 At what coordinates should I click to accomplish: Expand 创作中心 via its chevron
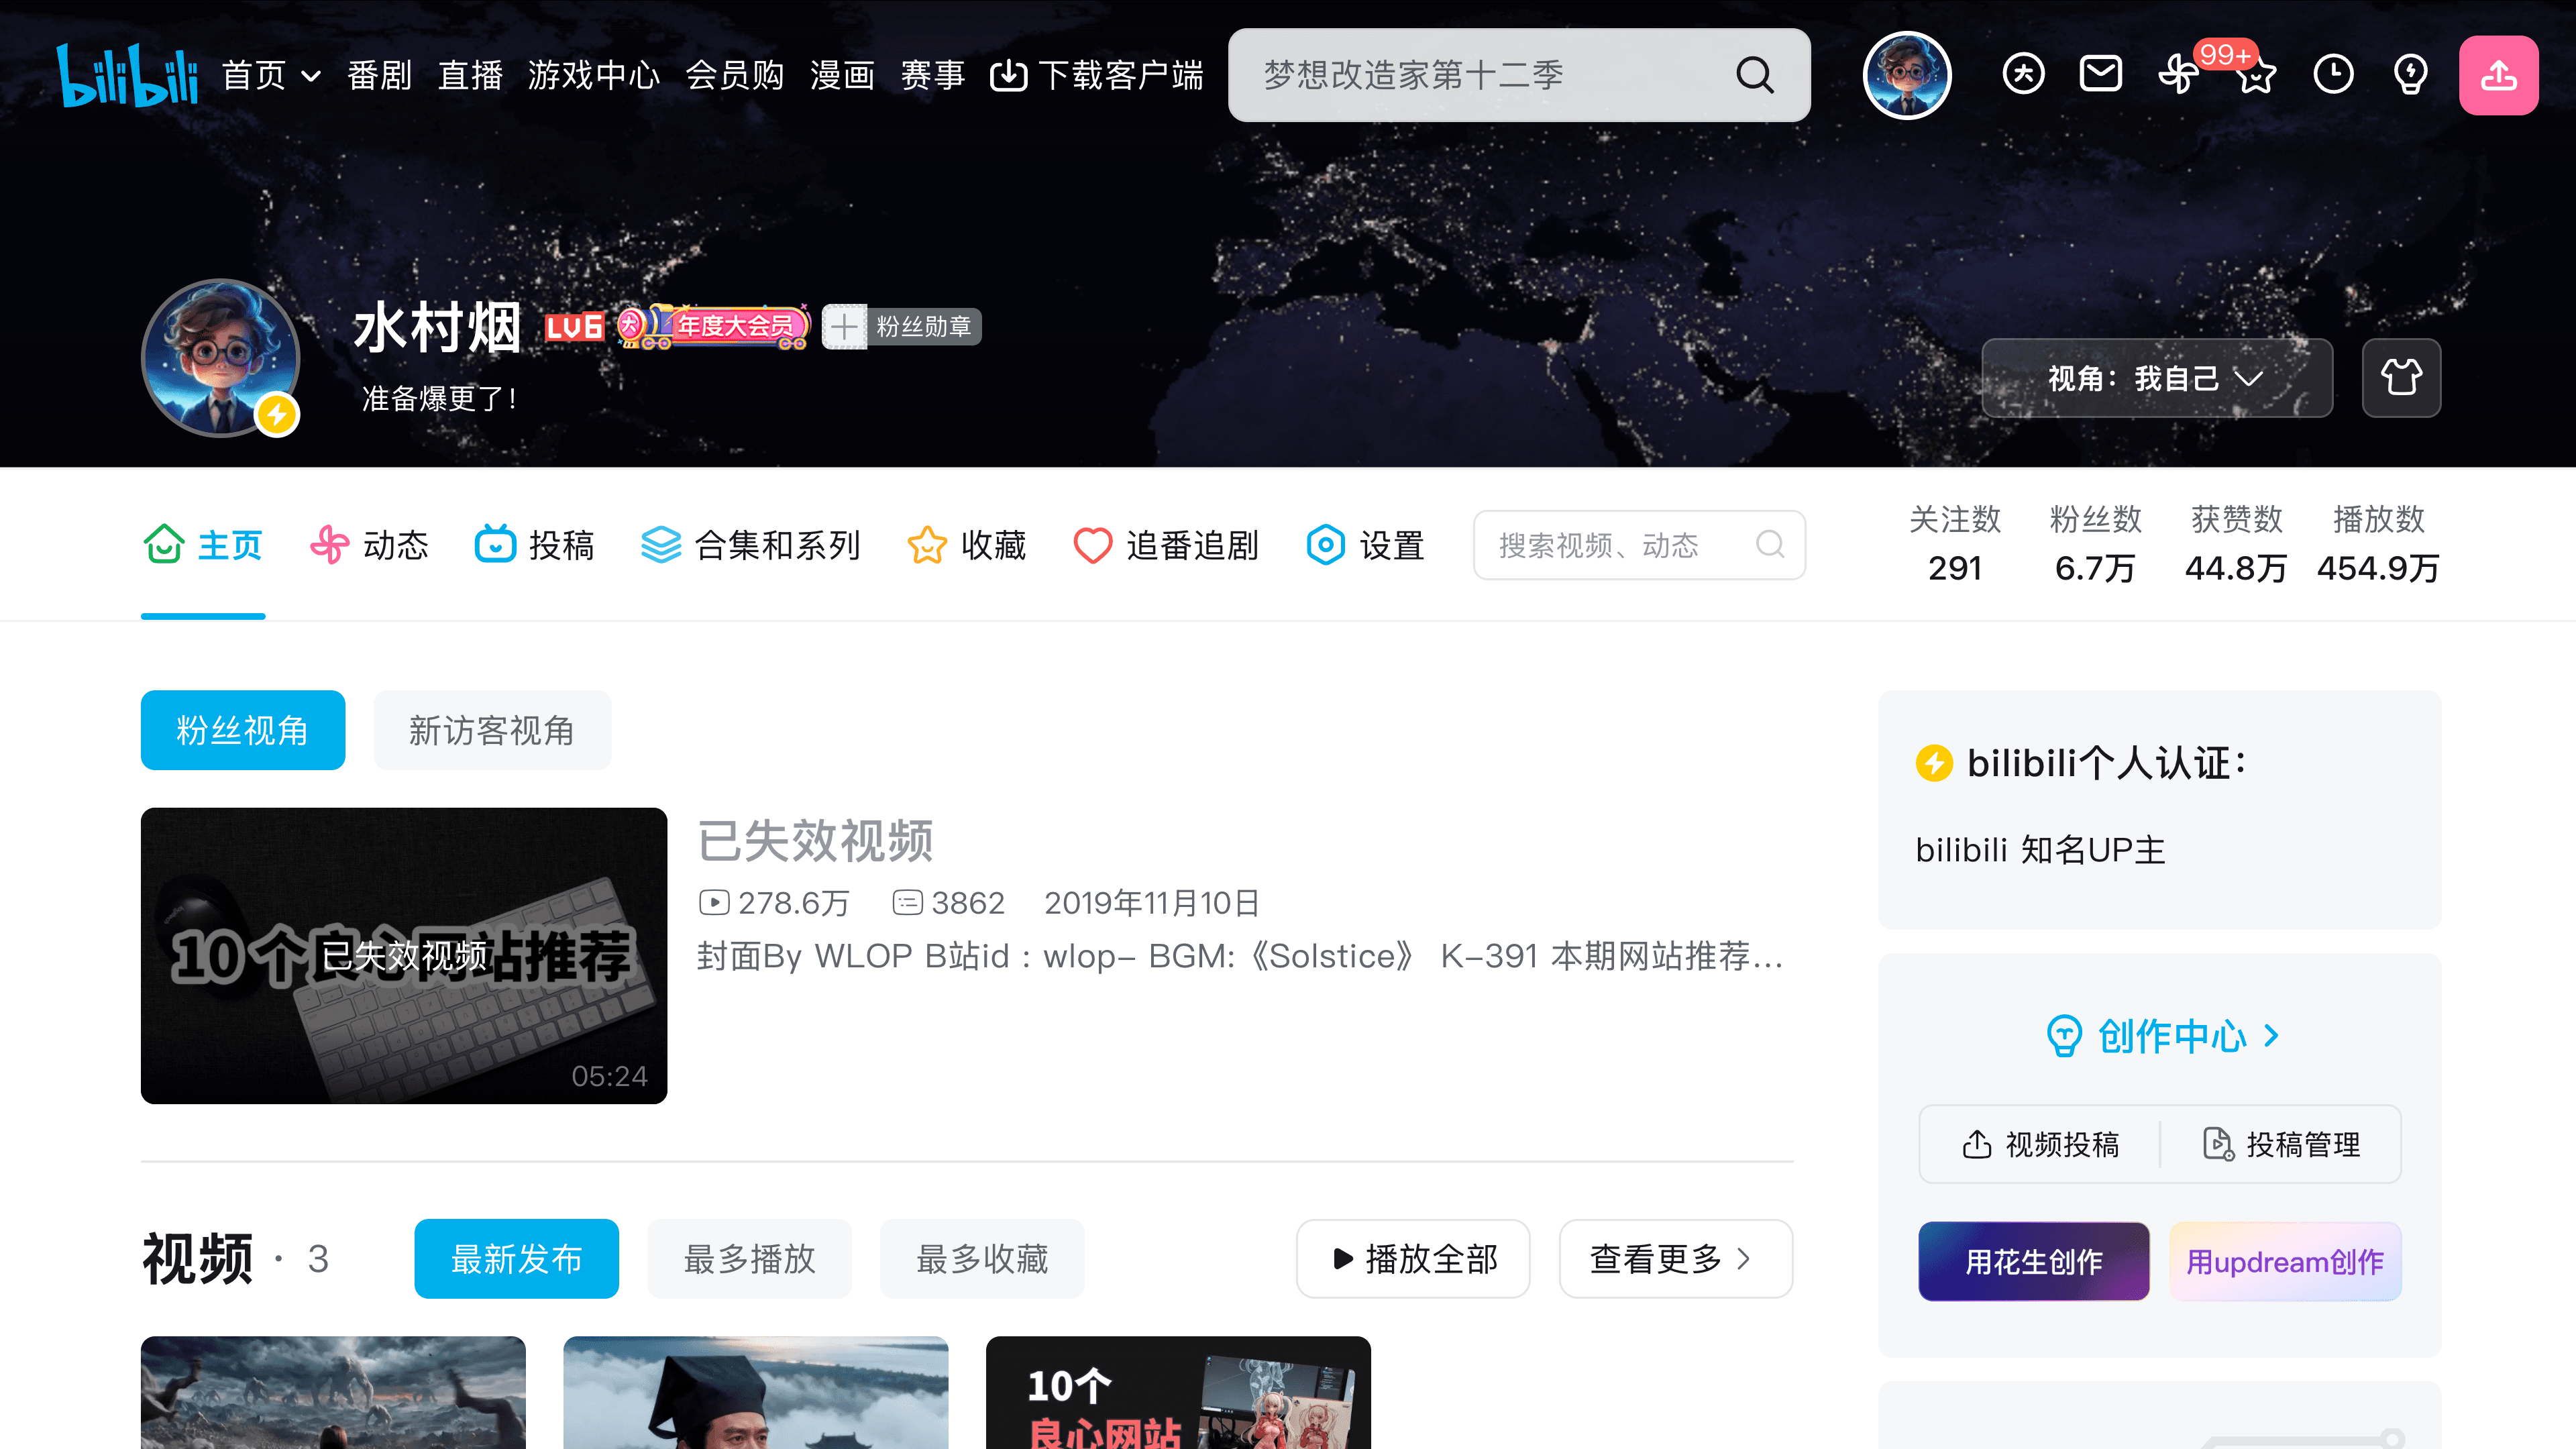[x=2272, y=1035]
